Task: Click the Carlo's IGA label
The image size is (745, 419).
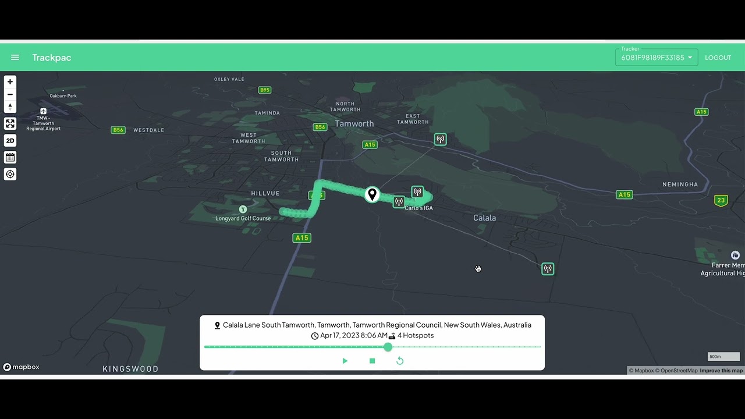Action: 418,208
